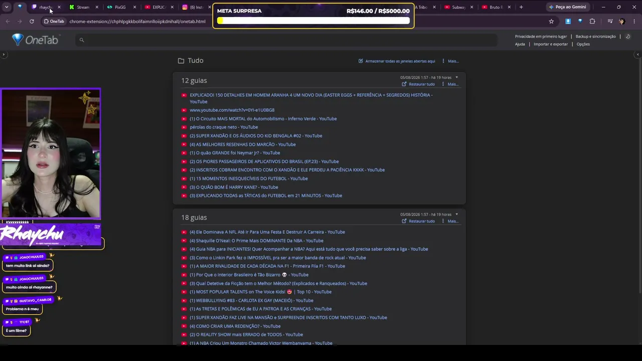Click the OneTab extension toolbar icon
Screen dimensions: 642x361
pyautogui.click(x=580, y=22)
